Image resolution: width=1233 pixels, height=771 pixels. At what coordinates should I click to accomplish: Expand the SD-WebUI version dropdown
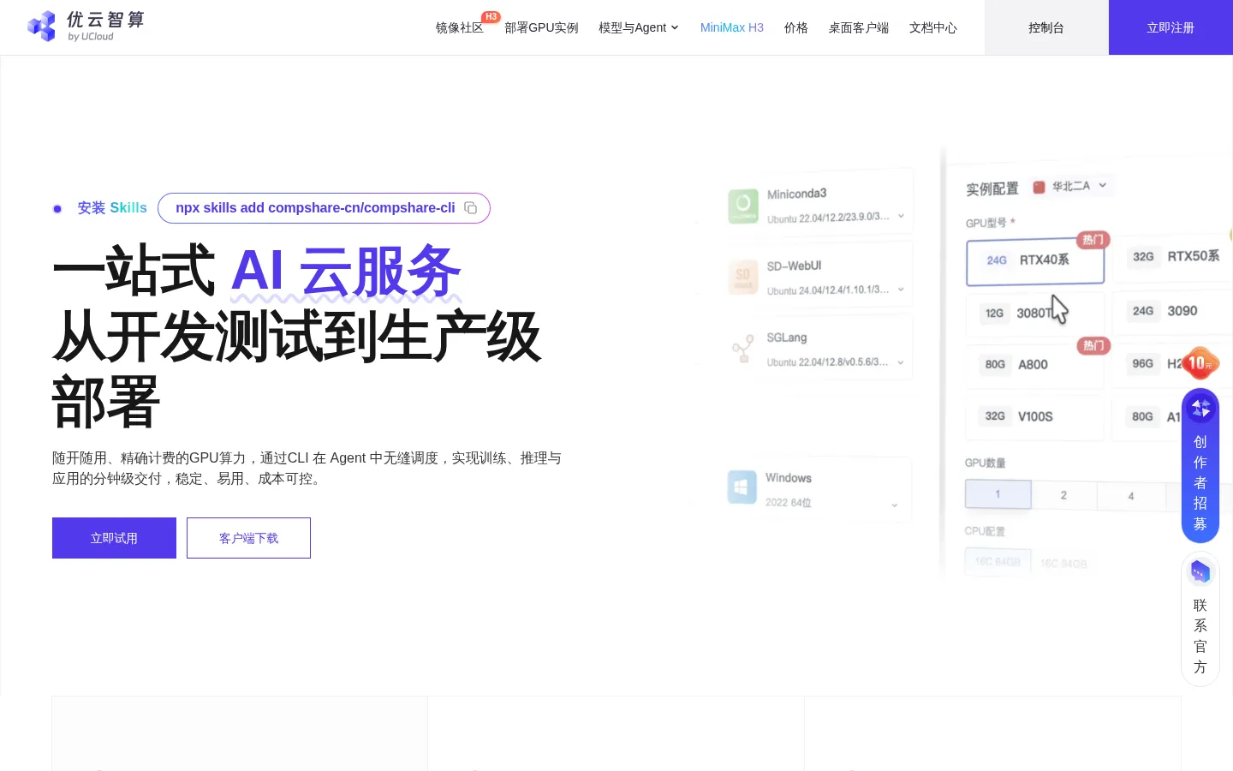[x=901, y=290]
